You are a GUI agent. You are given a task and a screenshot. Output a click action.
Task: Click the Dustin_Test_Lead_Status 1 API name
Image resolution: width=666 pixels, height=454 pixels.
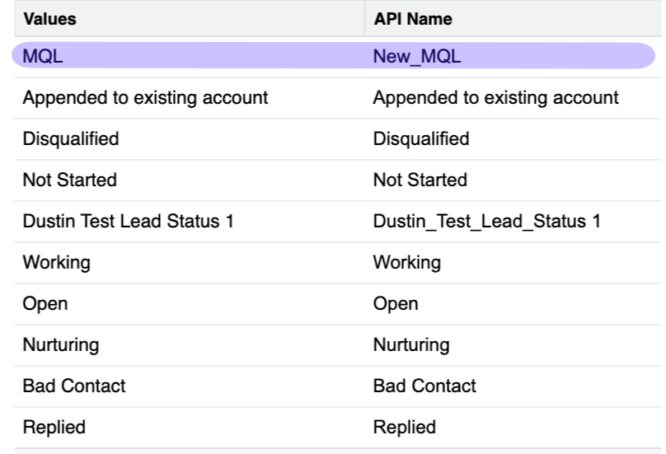[486, 222]
